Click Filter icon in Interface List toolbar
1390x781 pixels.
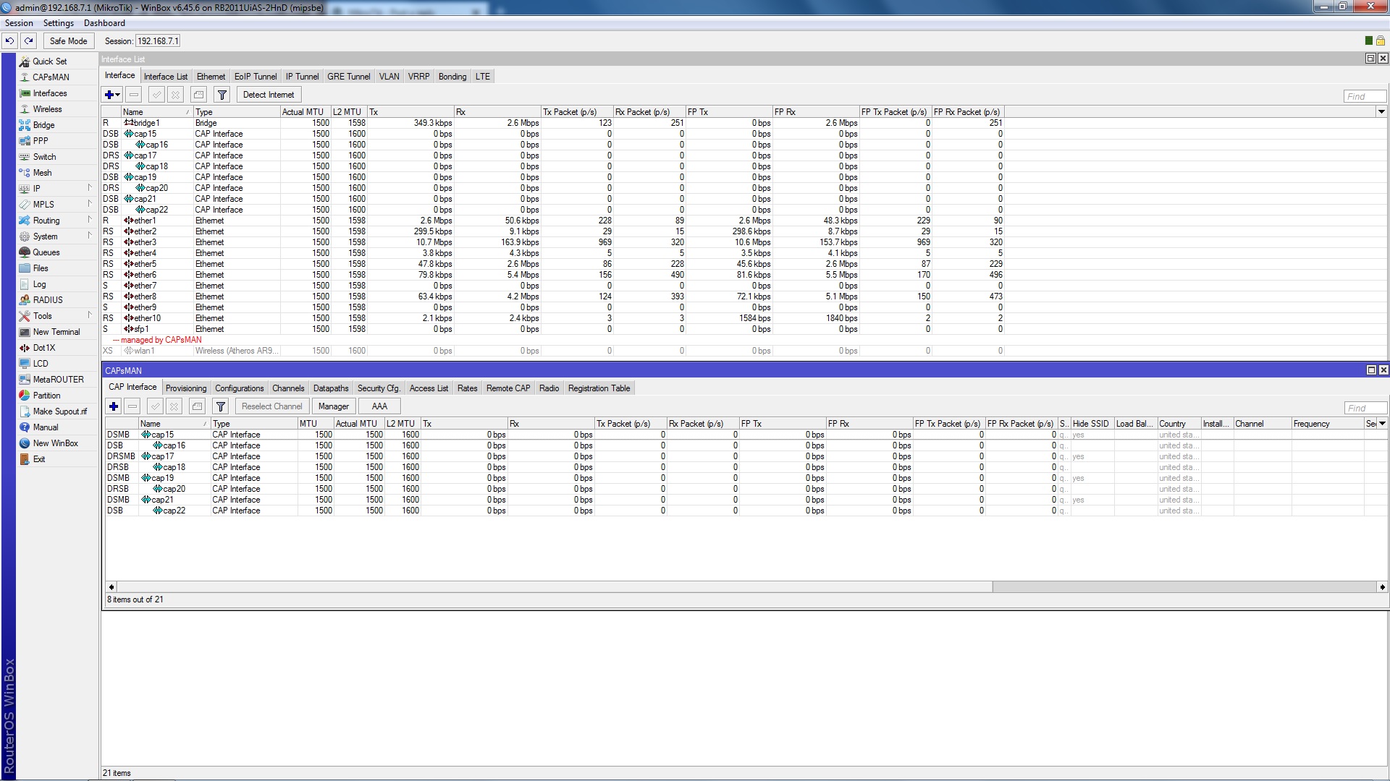tap(222, 95)
